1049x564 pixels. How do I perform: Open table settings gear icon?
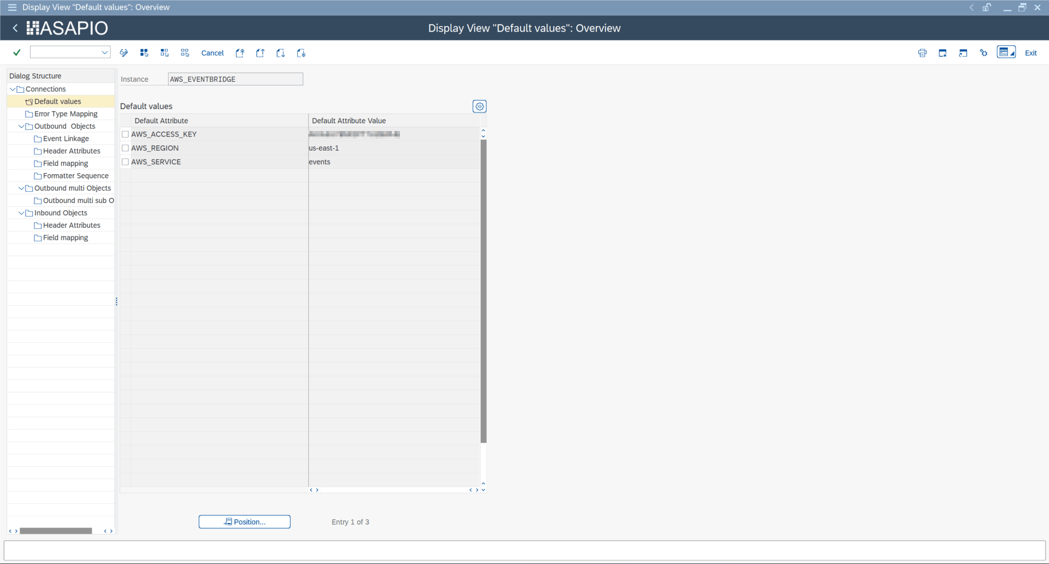click(480, 106)
